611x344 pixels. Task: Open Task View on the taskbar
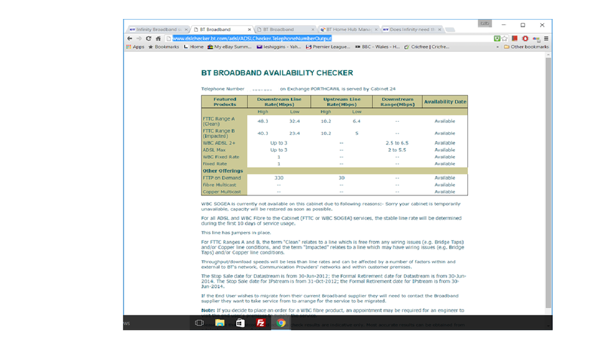(x=199, y=323)
